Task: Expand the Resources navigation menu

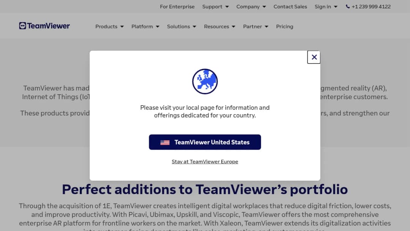Action: tap(219, 27)
